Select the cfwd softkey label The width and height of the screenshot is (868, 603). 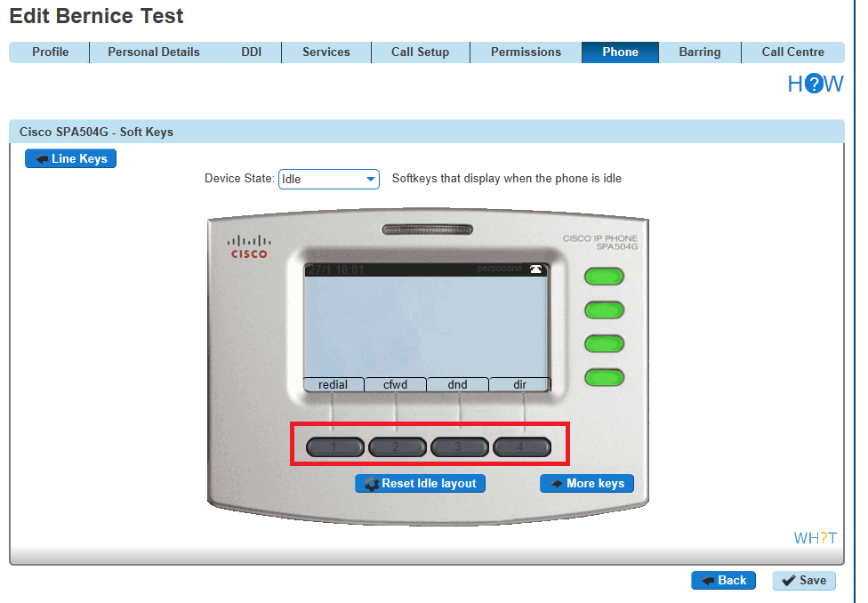coord(395,384)
